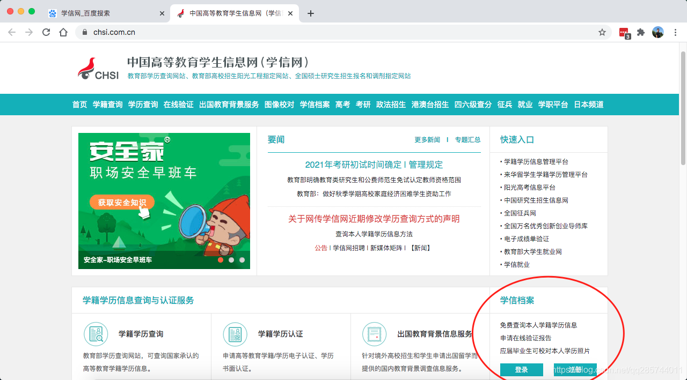Open 阳光高考信息平台 link
This screenshot has height=380, width=687.
(530, 188)
